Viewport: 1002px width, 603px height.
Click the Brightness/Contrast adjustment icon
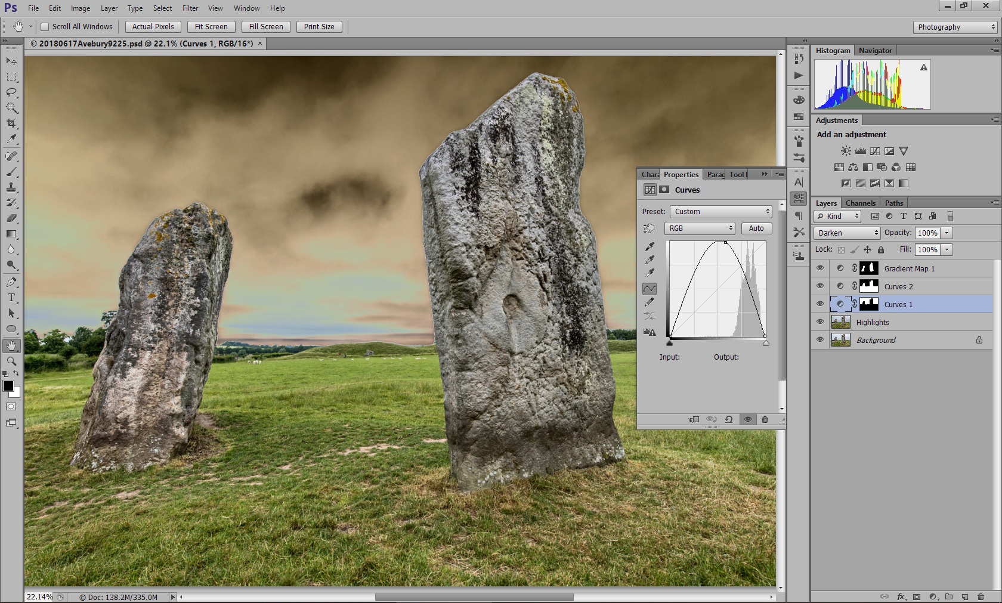pyautogui.click(x=846, y=151)
